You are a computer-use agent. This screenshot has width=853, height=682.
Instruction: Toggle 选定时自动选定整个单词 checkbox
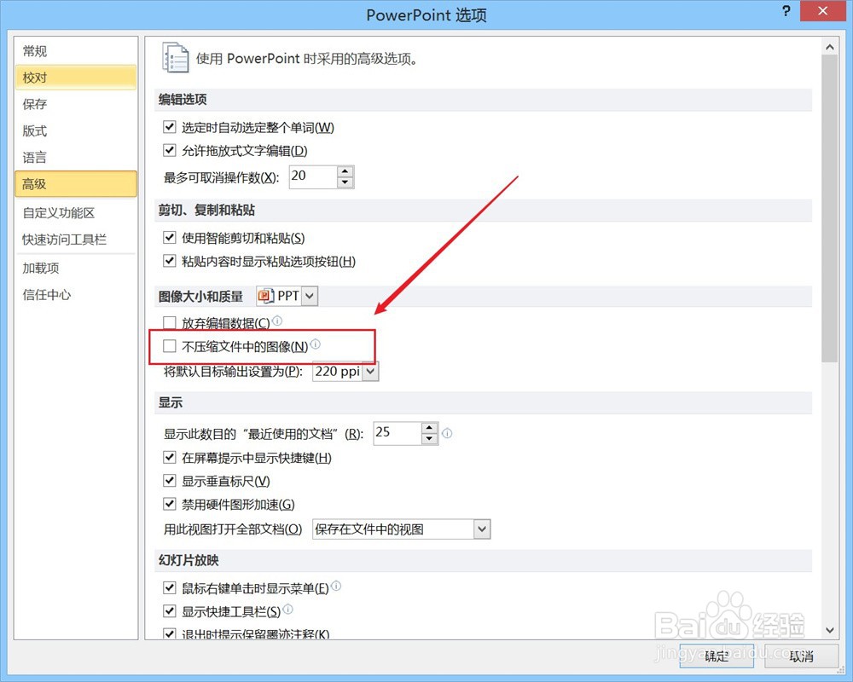click(x=169, y=127)
